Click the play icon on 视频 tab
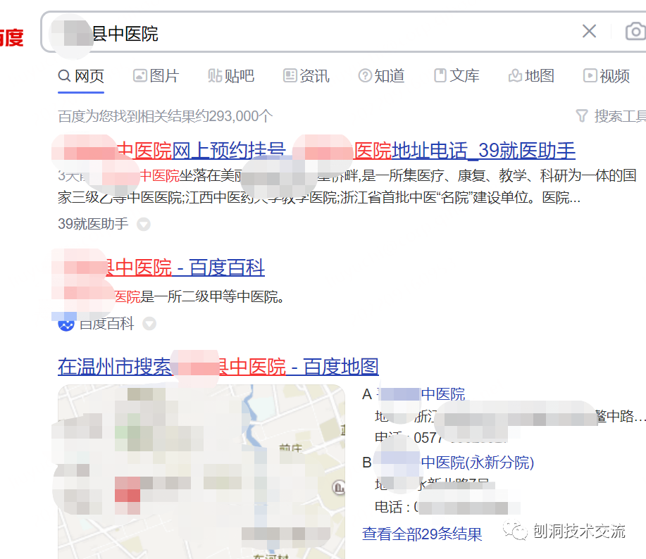Screen dimensions: 646x559 point(590,76)
